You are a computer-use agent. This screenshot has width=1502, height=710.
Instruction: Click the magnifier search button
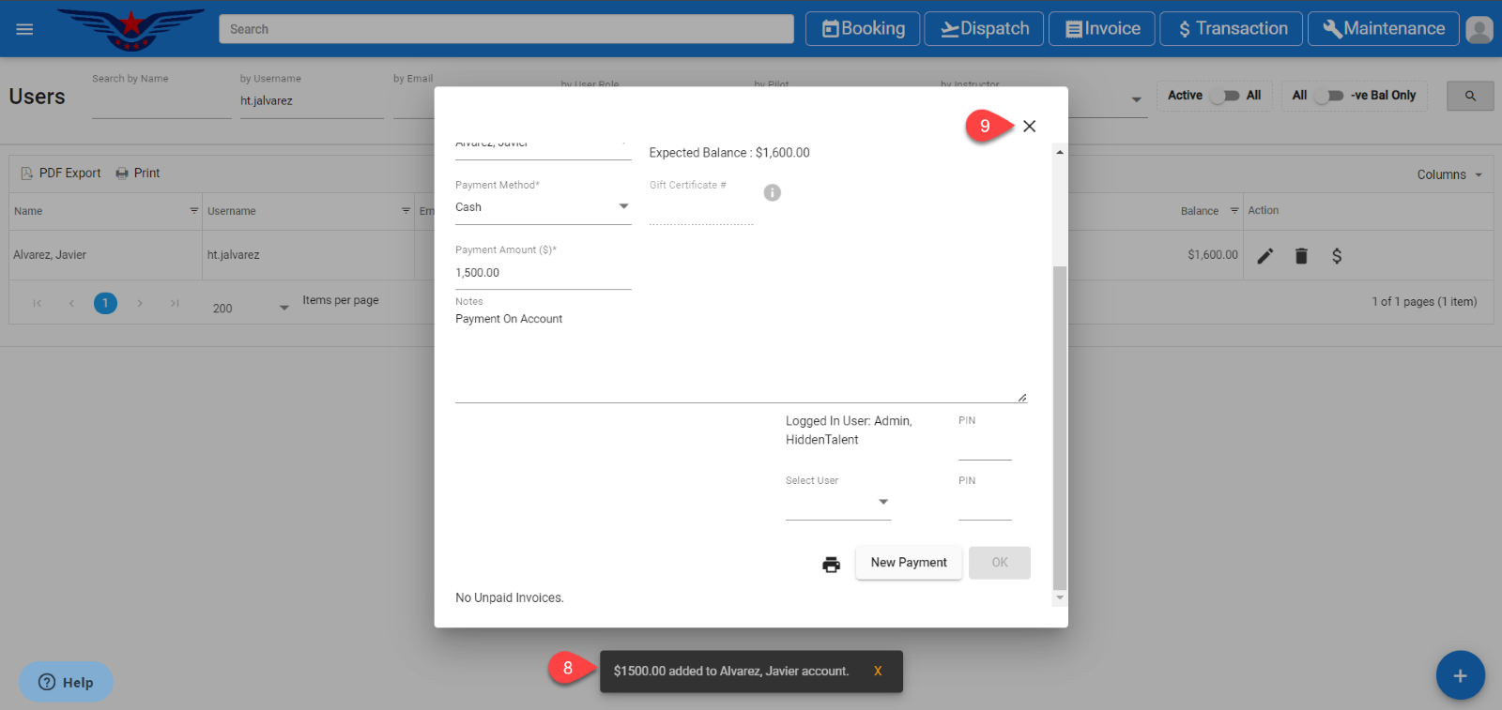(x=1470, y=96)
